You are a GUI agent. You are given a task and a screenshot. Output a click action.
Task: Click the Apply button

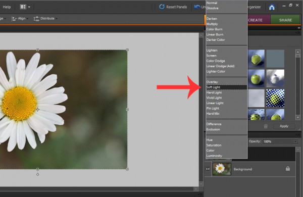point(284,126)
